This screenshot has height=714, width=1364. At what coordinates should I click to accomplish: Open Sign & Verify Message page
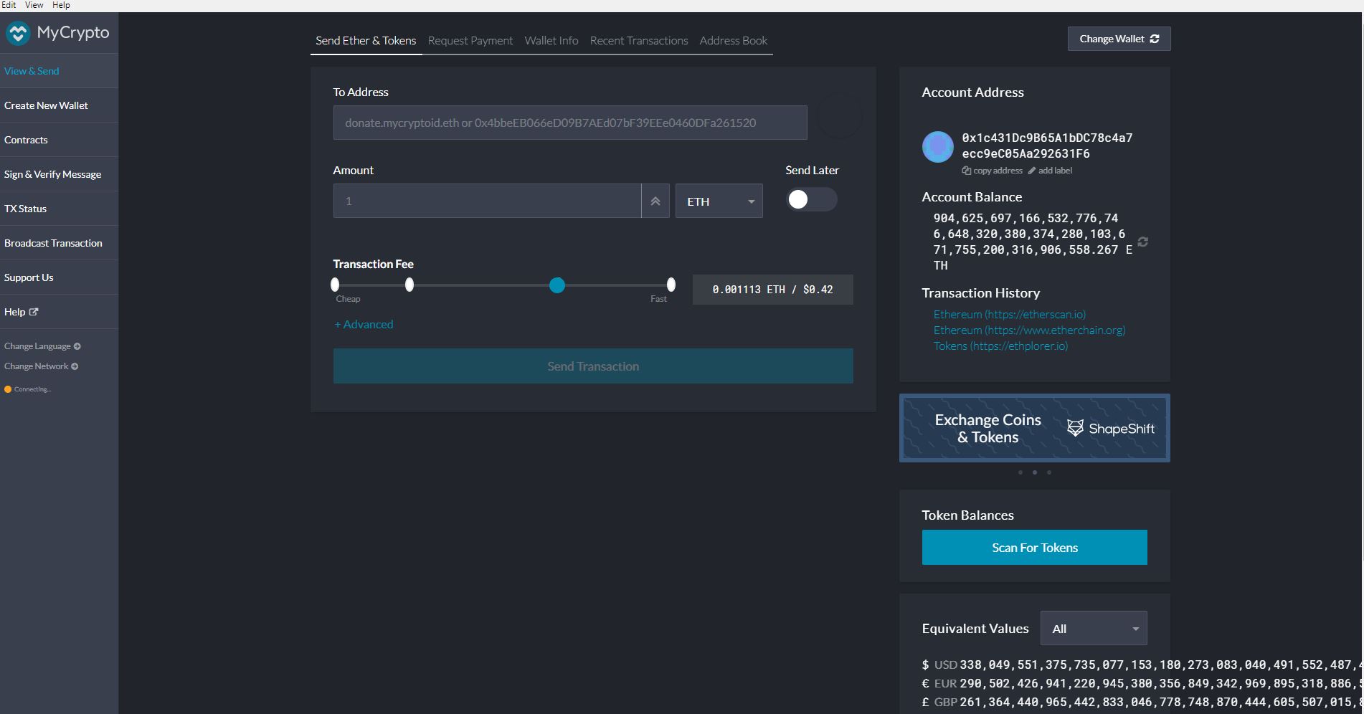59,174
